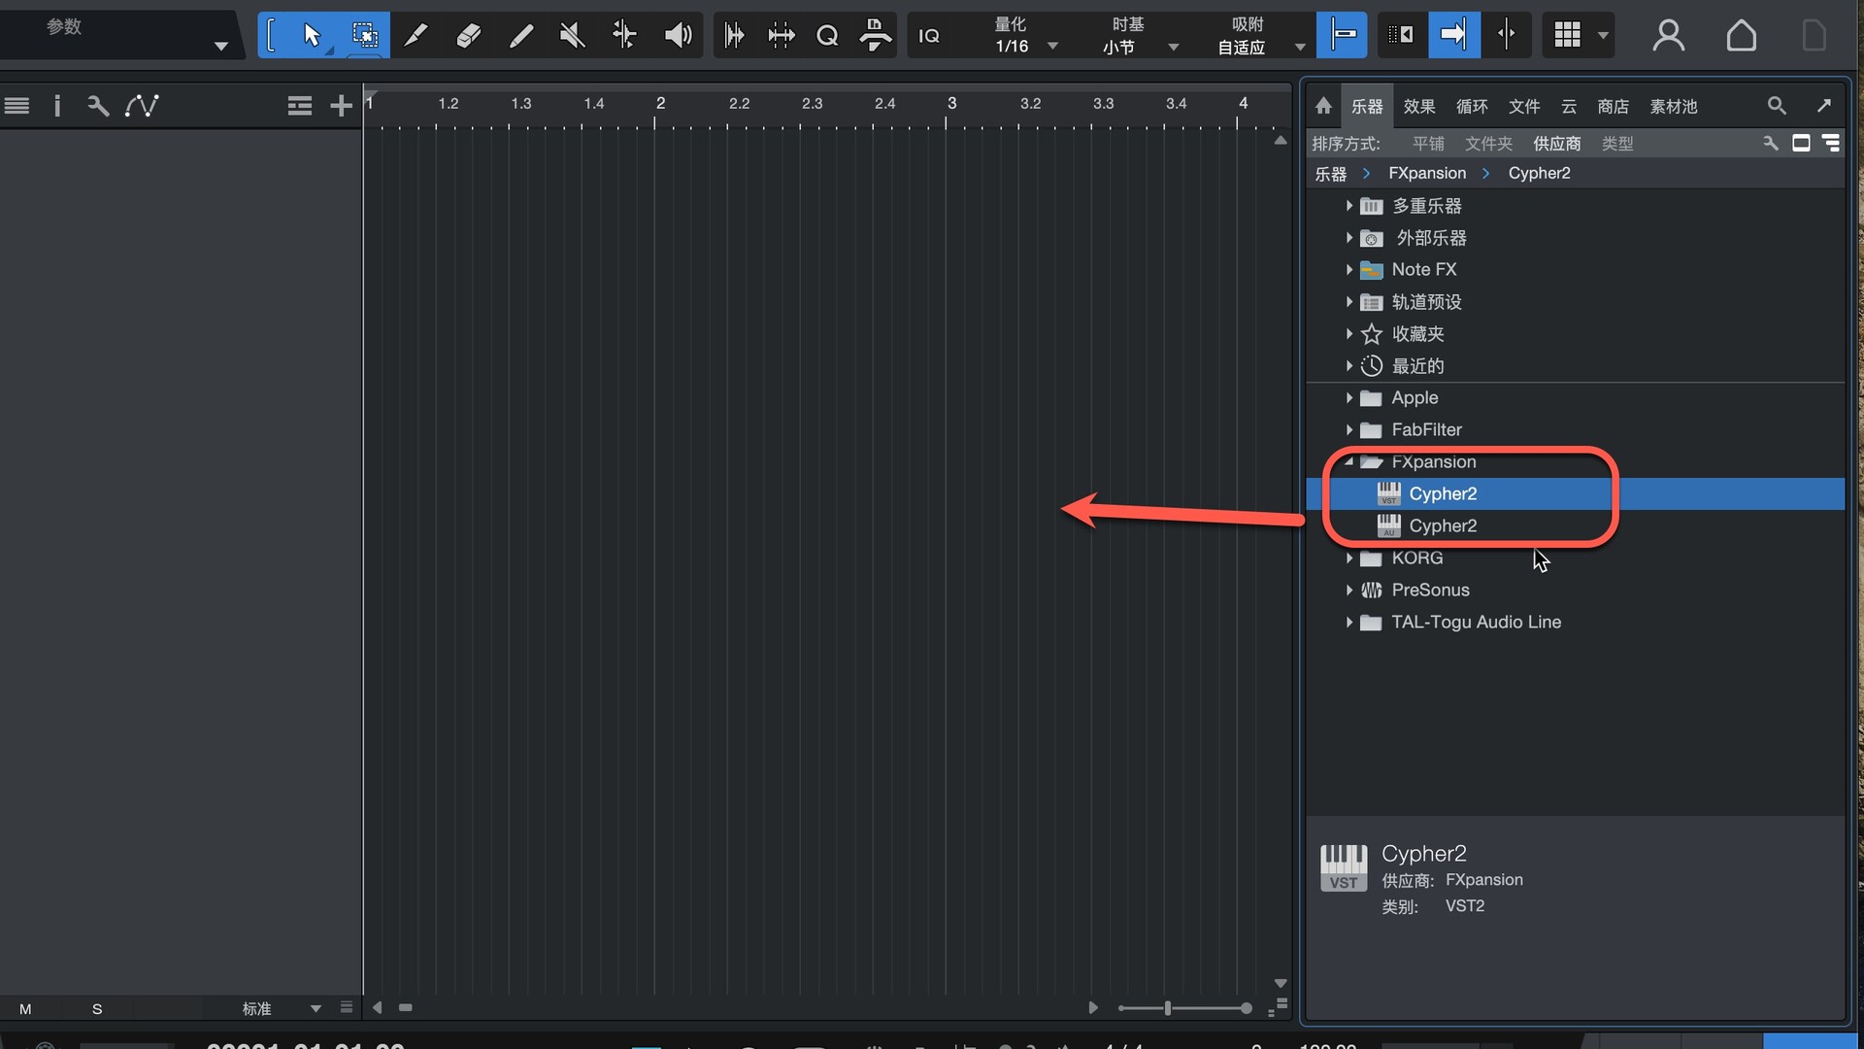The height and width of the screenshot is (1049, 1864).
Task: Open user account icon
Action: click(x=1668, y=36)
